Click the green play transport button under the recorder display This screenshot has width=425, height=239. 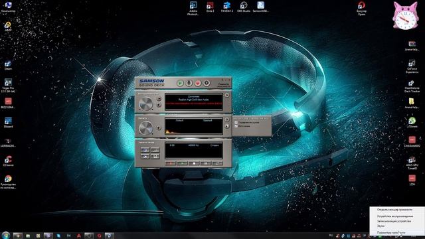182,163
